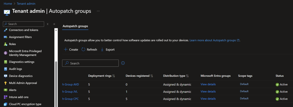Image resolution: width=293 pixels, height=107 pixels.
Task: Click Default scope tag for Group JVL
Action: pyautogui.click(x=244, y=91)
